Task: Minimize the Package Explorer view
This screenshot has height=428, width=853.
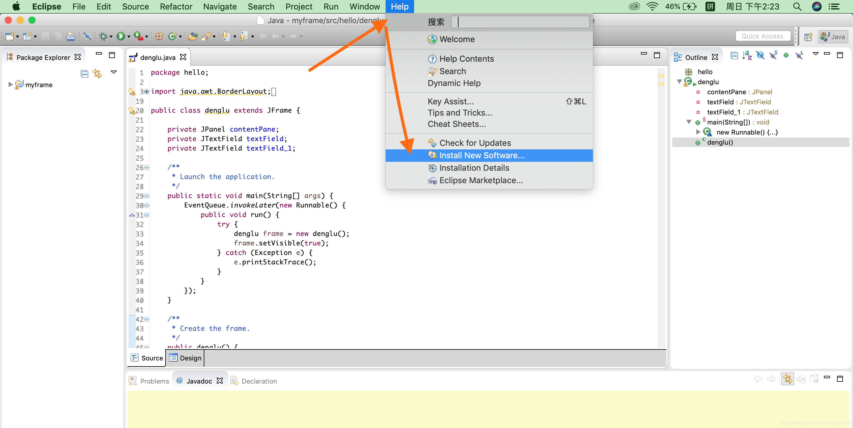Action: point(99,53)
